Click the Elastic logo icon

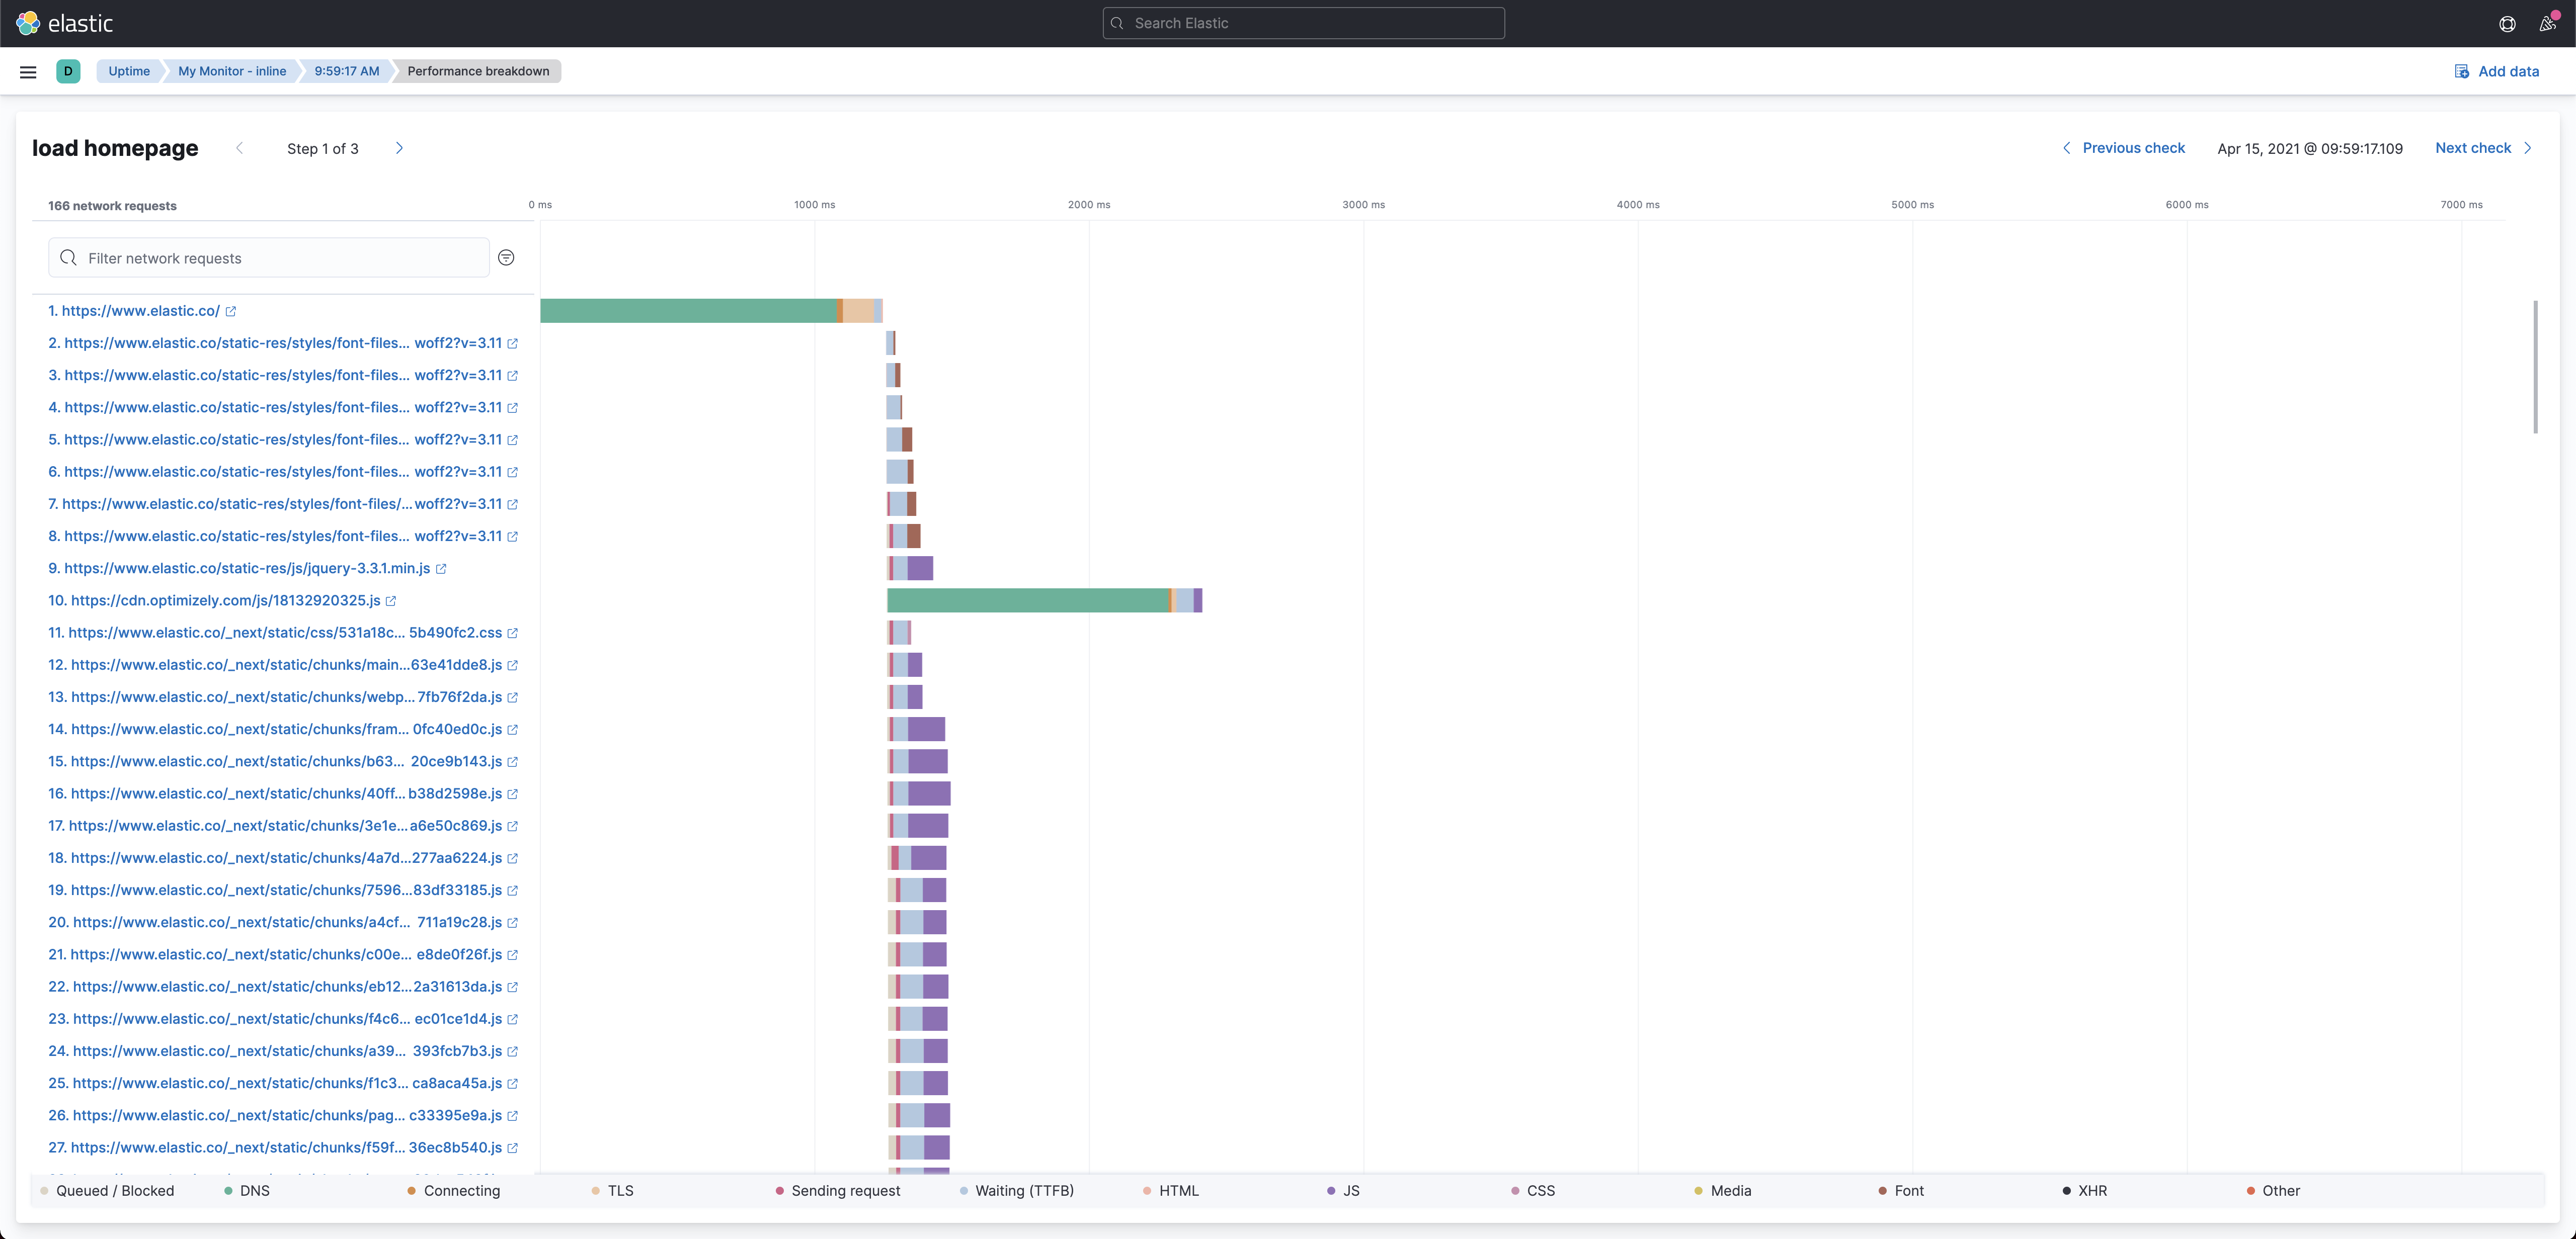28,23
